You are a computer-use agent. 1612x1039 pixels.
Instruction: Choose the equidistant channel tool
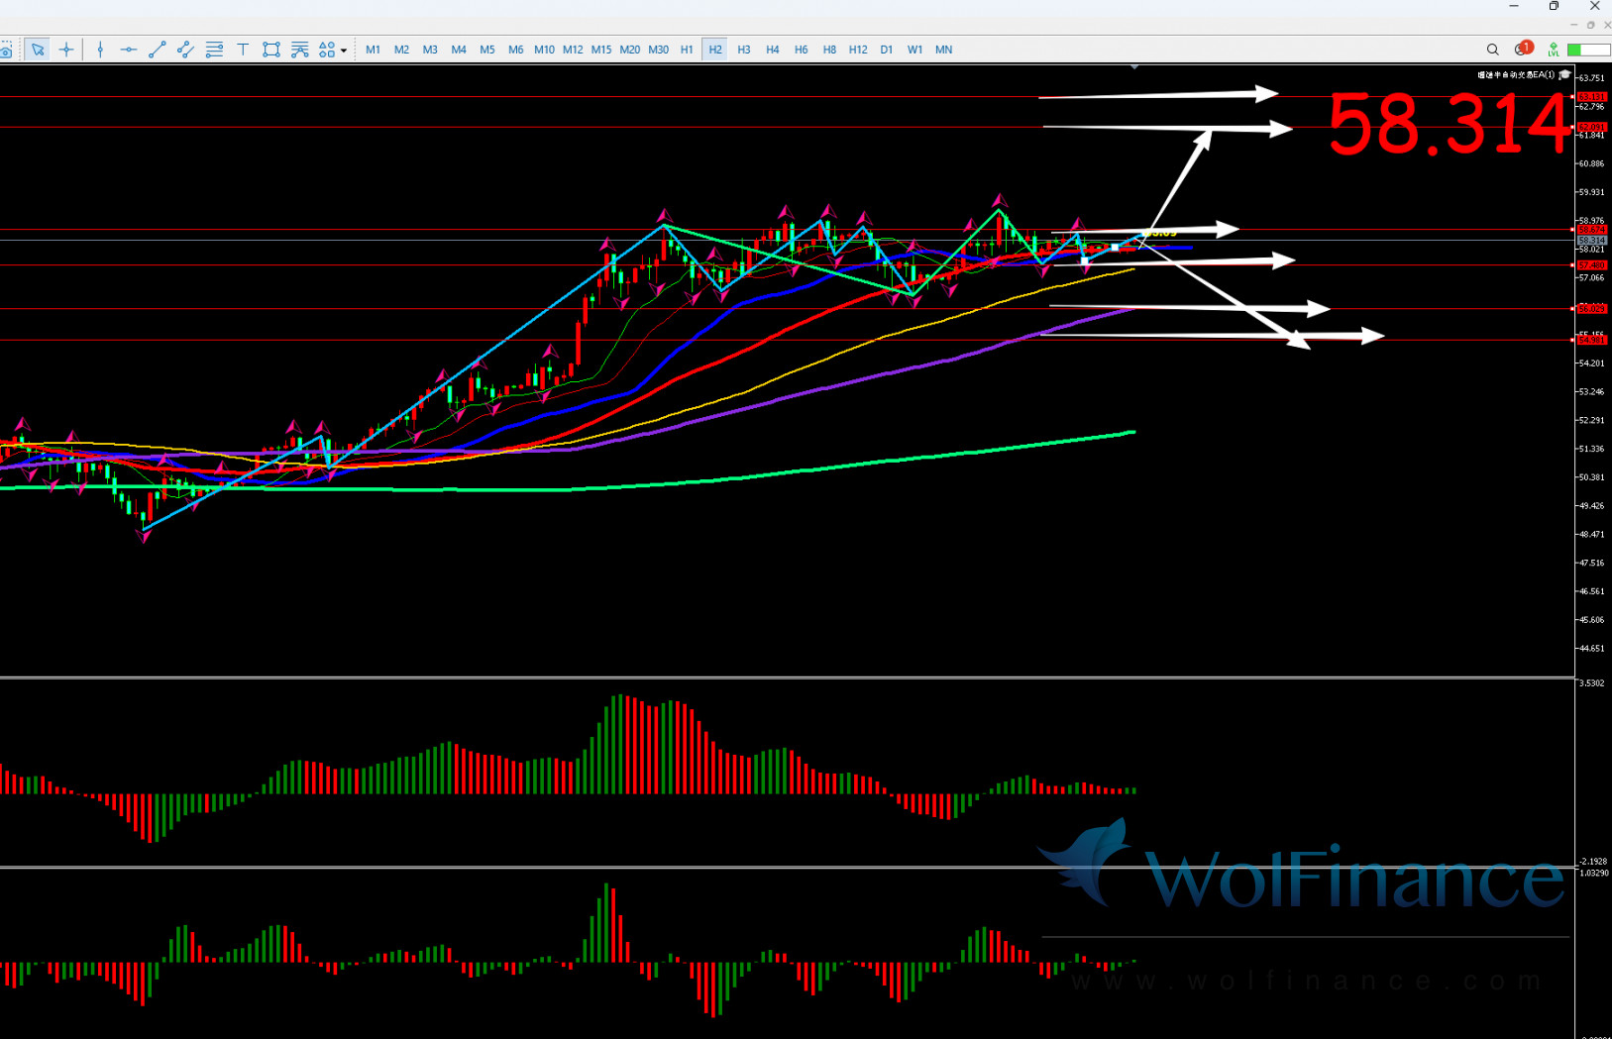tap(185, 50)
